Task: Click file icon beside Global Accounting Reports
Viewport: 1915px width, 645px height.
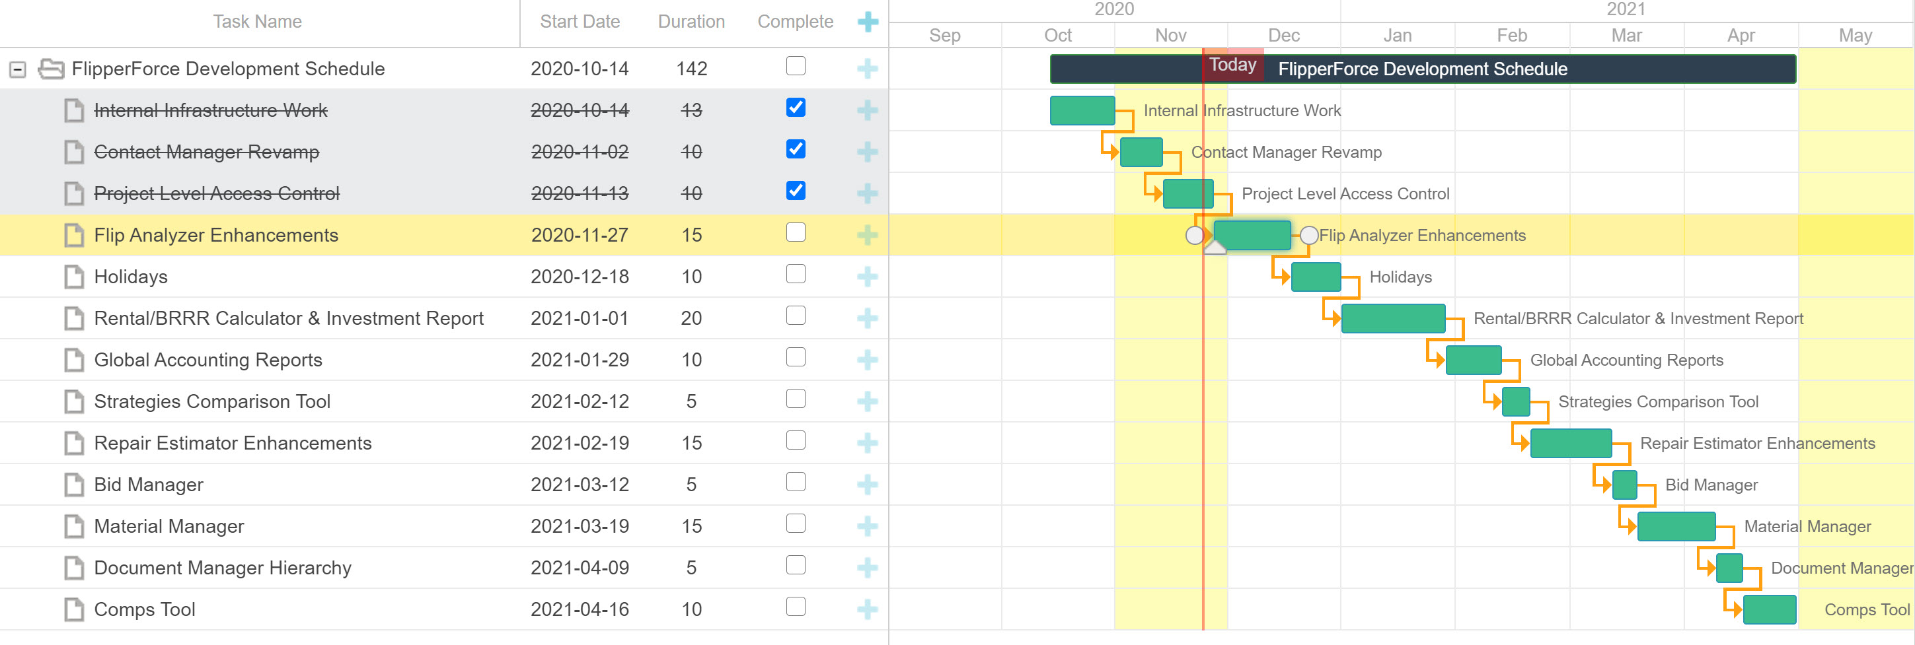Action: pos(74,360)
